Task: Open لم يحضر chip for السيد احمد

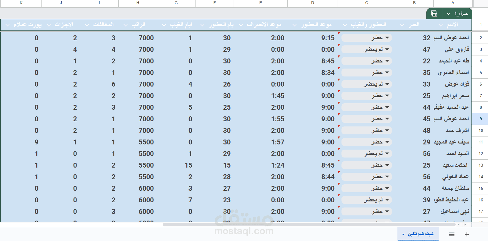Action: [367, 154]
